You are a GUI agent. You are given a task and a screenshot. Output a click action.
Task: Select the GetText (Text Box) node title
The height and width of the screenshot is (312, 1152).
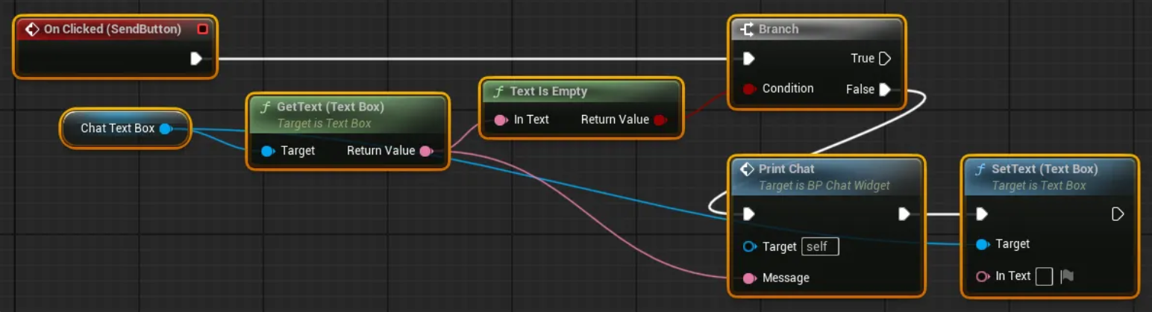click(331, 107)
